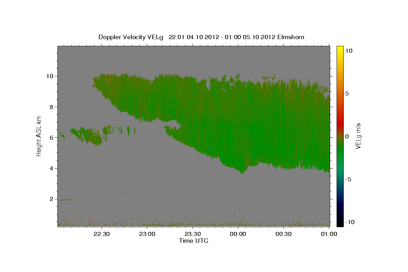
Task: Click the height axis label 8
Action: (x=52, y=107)
